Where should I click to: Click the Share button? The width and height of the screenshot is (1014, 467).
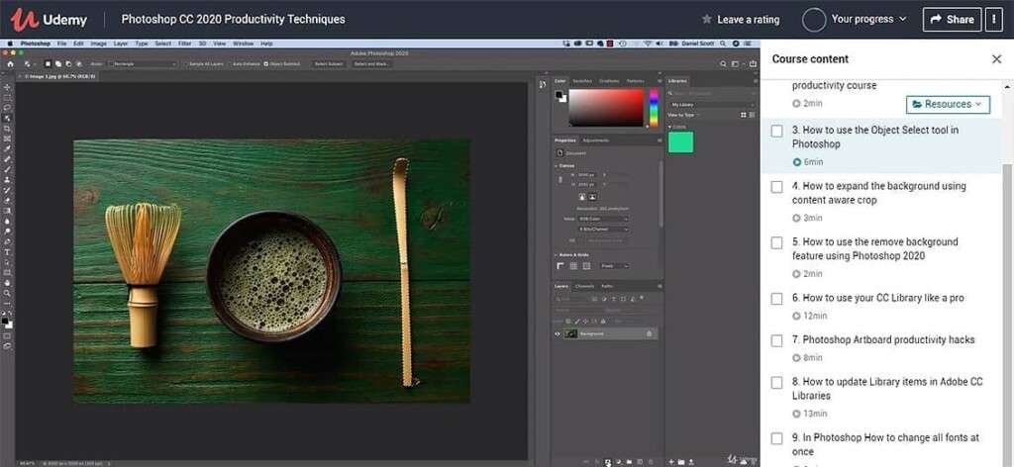(x=952, y=20)
